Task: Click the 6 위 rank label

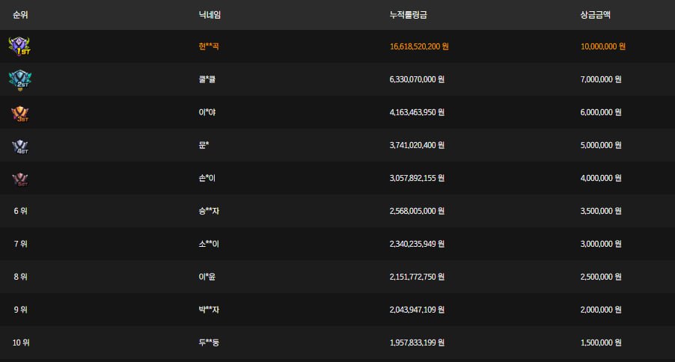Action: [x=20, y=211]
